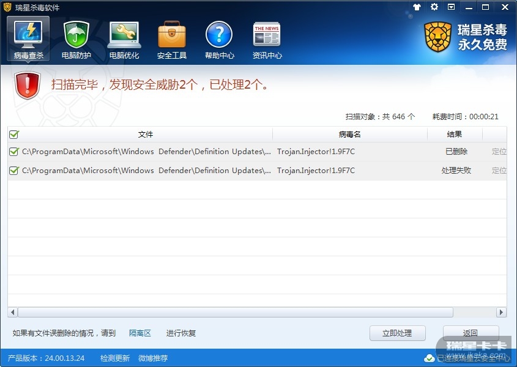Click the 返回 back button

471,333
